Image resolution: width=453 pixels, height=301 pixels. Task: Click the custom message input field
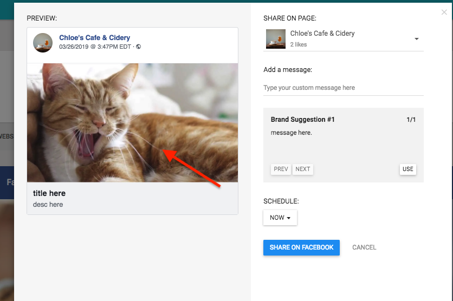pyautogui.click(x=343, y=88)
